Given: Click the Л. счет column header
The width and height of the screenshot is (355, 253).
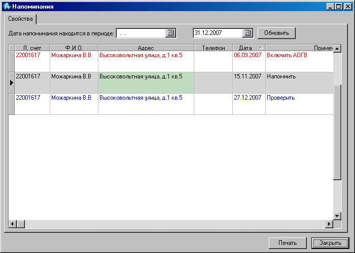Looking at the screenshot, I should [32, 48].
